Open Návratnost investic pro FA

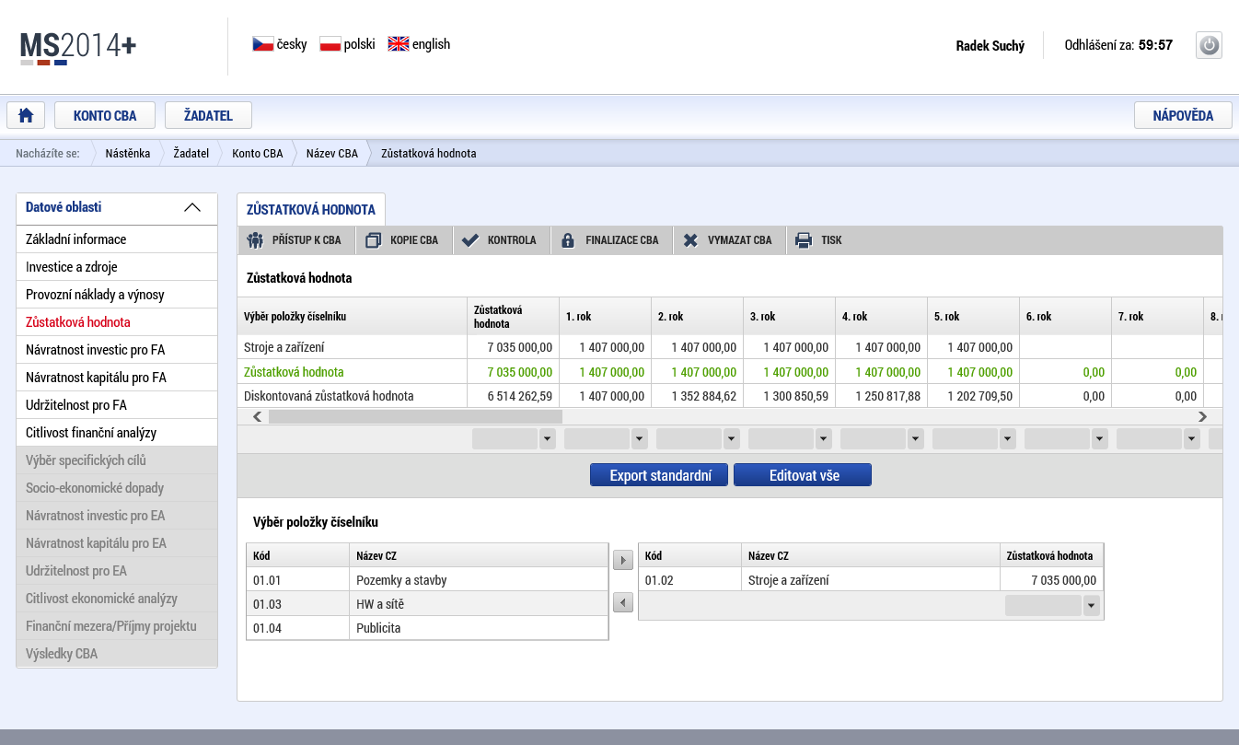pos(117,350)
